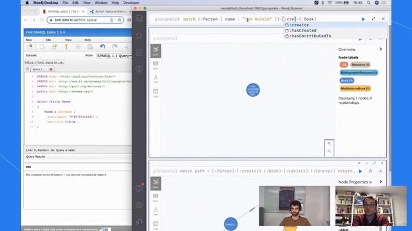The image size is (412, 231).
Task: Click the blue book node in top graph
Action: tap(253, 90)
